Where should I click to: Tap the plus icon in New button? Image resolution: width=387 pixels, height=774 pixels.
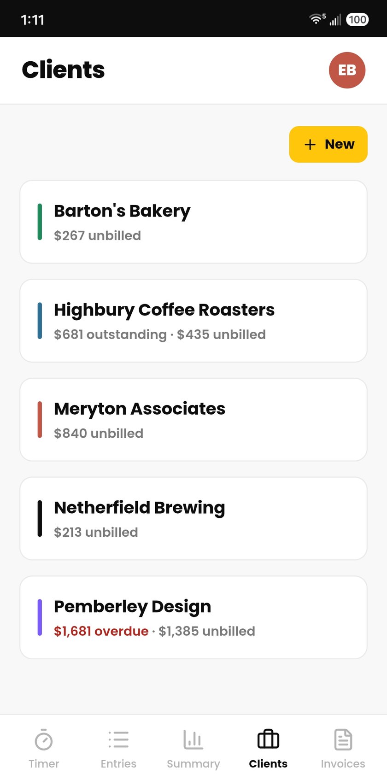(310, 145)
